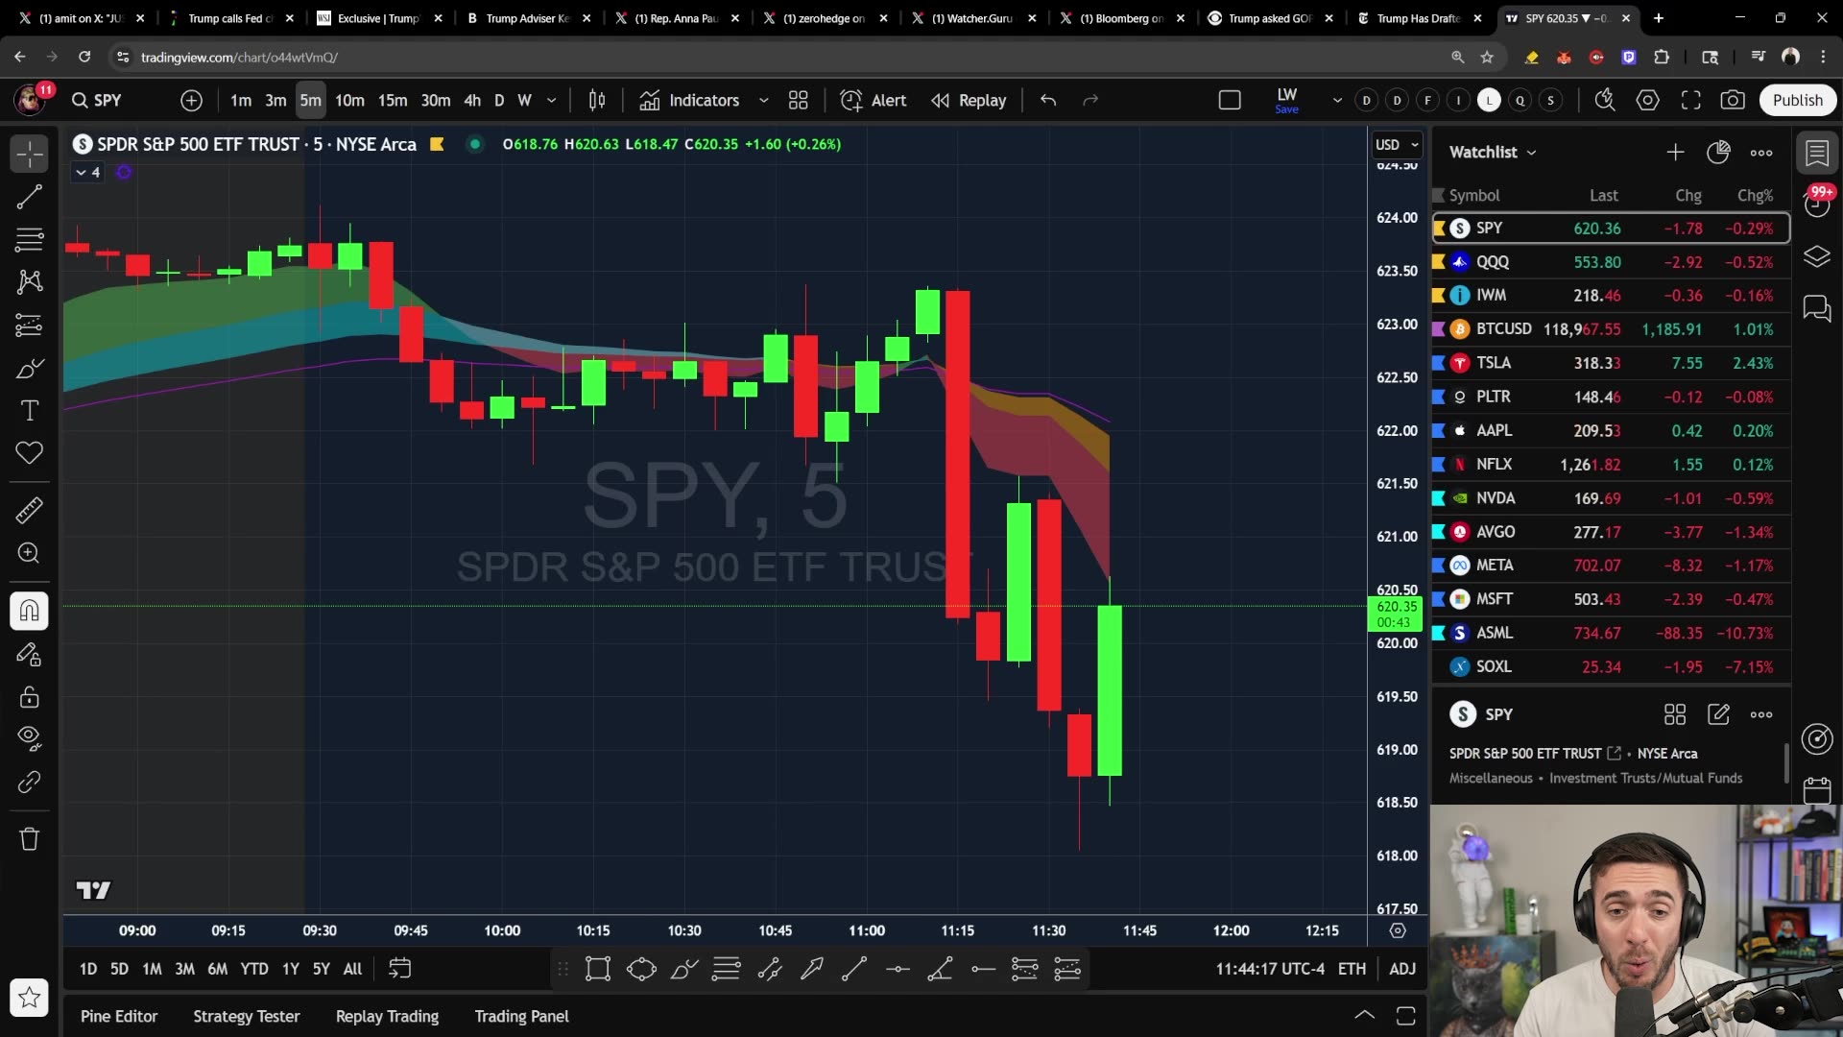Screen dimensions: 1843x1037
Task: Expand the Watchlist name dropdown
Action: [1493, 152]
